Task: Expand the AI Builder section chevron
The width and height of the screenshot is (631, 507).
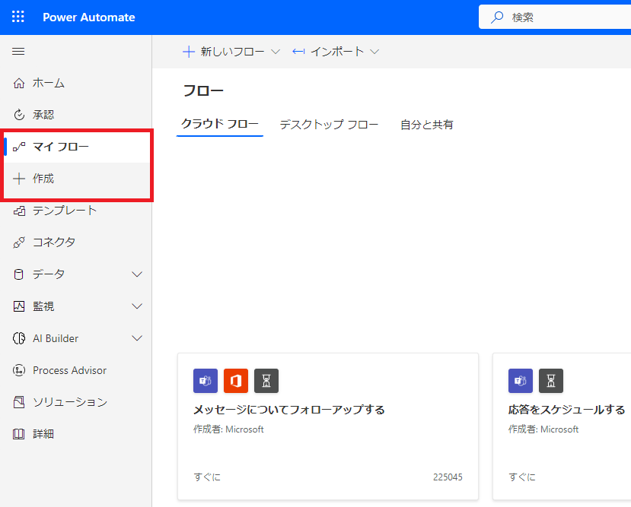Action: 137,338
